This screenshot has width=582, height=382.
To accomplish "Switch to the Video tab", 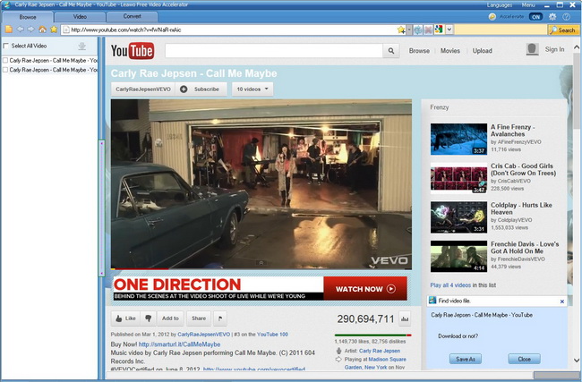I will tap(80, 17).
